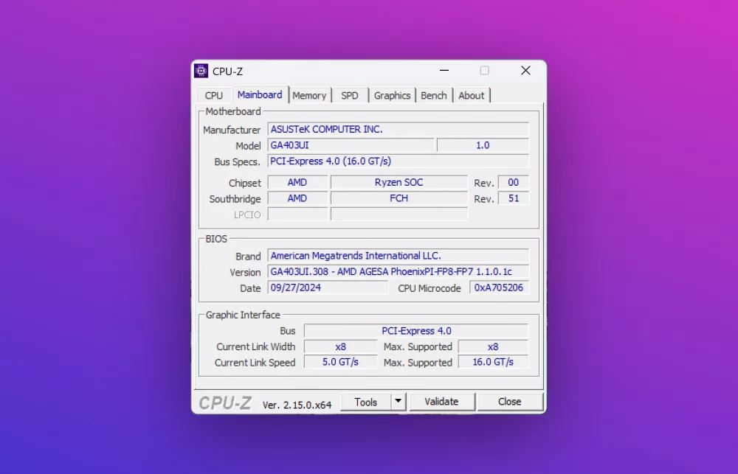The width and height of the screenshot is (738, 474).
Task: Show the About tab
Action: pyautogui.click(x=471, y=95)
